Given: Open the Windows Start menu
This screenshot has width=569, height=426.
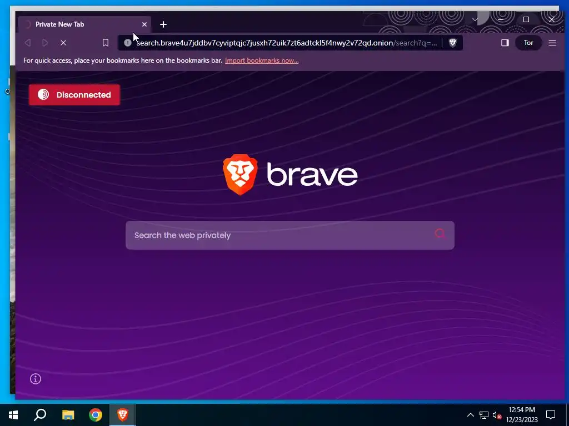Looking at the screenshot, I should (x=13, y=415).
